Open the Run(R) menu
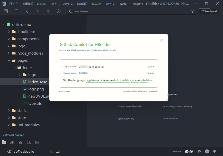Screen dimensions: 223x156 [x=82, y=4]
